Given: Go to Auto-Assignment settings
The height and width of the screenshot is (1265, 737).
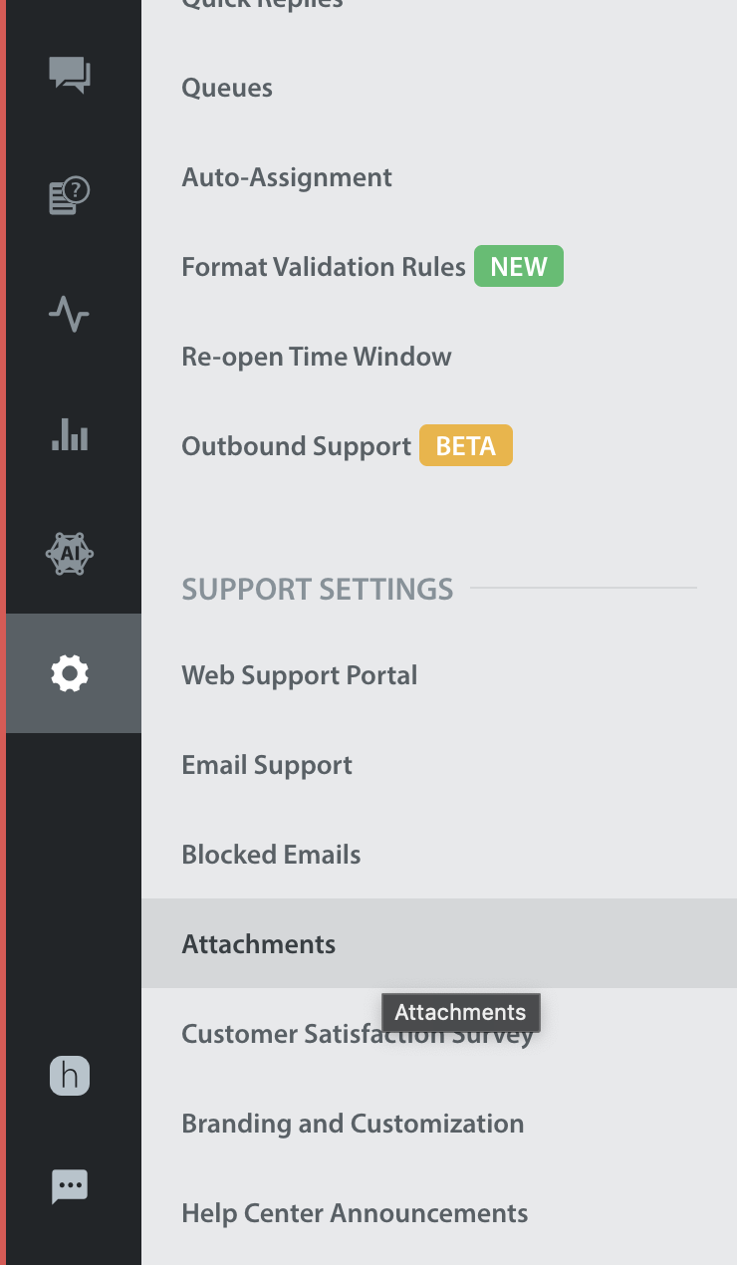Looking at the screenshot, I should (287, 177).
